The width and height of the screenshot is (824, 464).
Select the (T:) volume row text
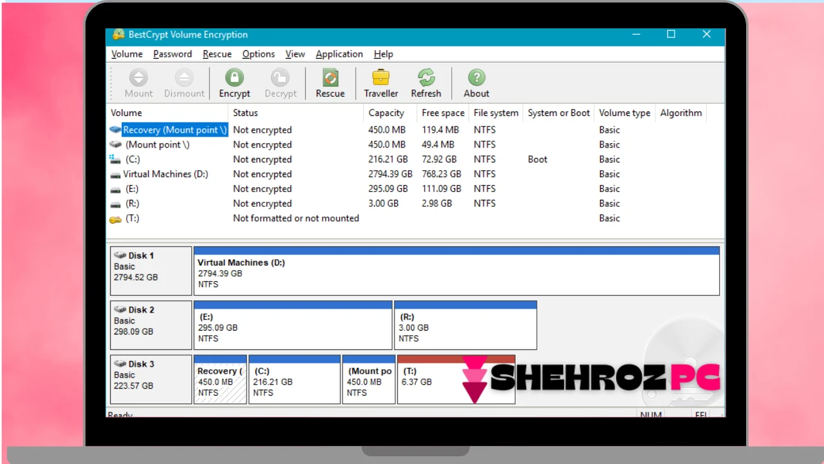coord(132,218)
